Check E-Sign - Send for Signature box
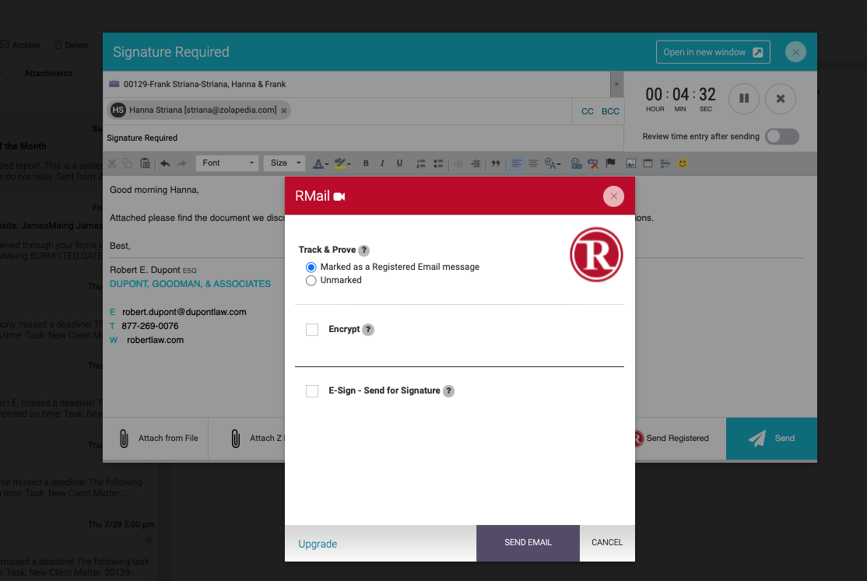 [x=312, y=391]
